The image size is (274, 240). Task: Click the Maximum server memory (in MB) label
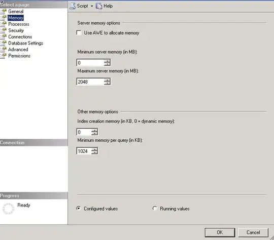pyautogui.click(x=108, y=71)
